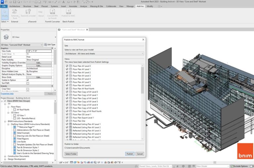Open the view set dropdown in dialog
Screen dimensions: 254x168
click(x=104, y=53)
